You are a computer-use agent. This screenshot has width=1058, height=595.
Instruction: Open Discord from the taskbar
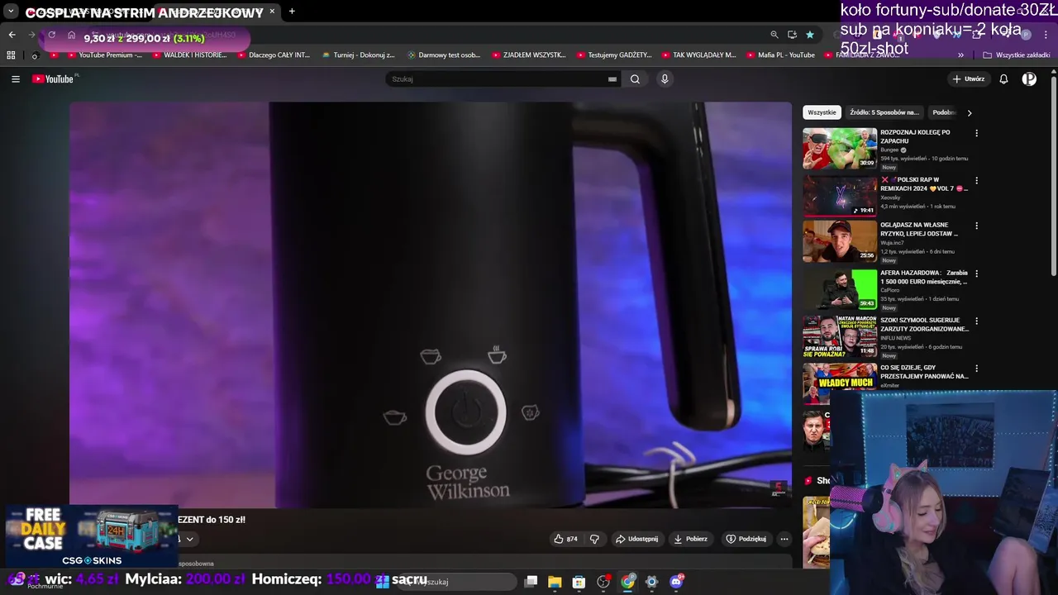click(676, 582)
